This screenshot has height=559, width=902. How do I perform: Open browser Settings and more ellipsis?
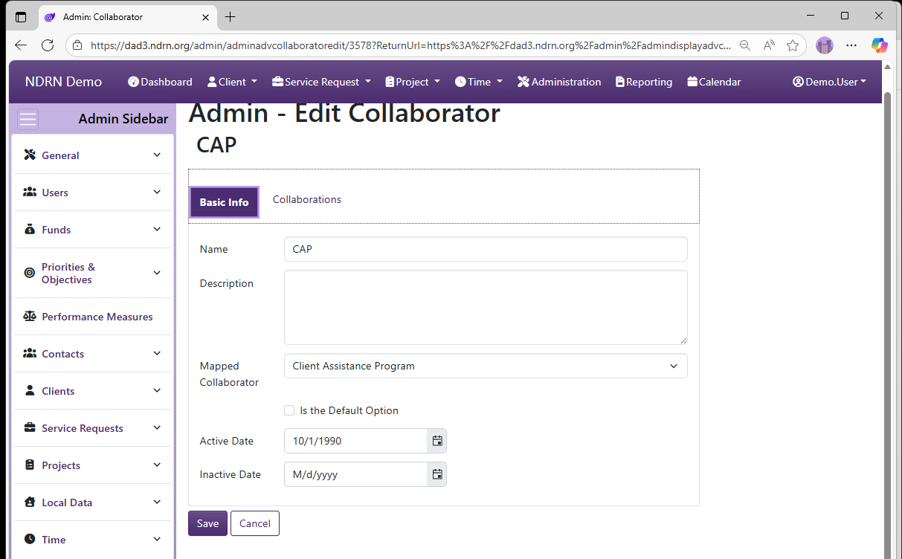pyautogui.click(x=852, y=45)
